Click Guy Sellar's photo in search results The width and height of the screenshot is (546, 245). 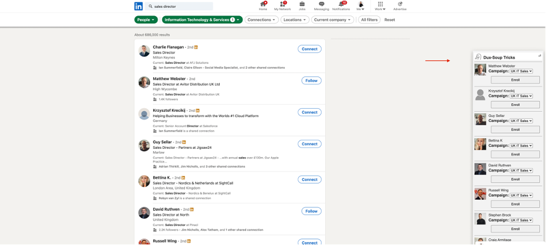coord(144,146)
